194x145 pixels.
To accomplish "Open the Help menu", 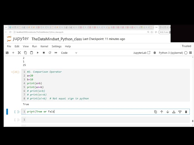I will pyautogui.click(x=68, y=46).
